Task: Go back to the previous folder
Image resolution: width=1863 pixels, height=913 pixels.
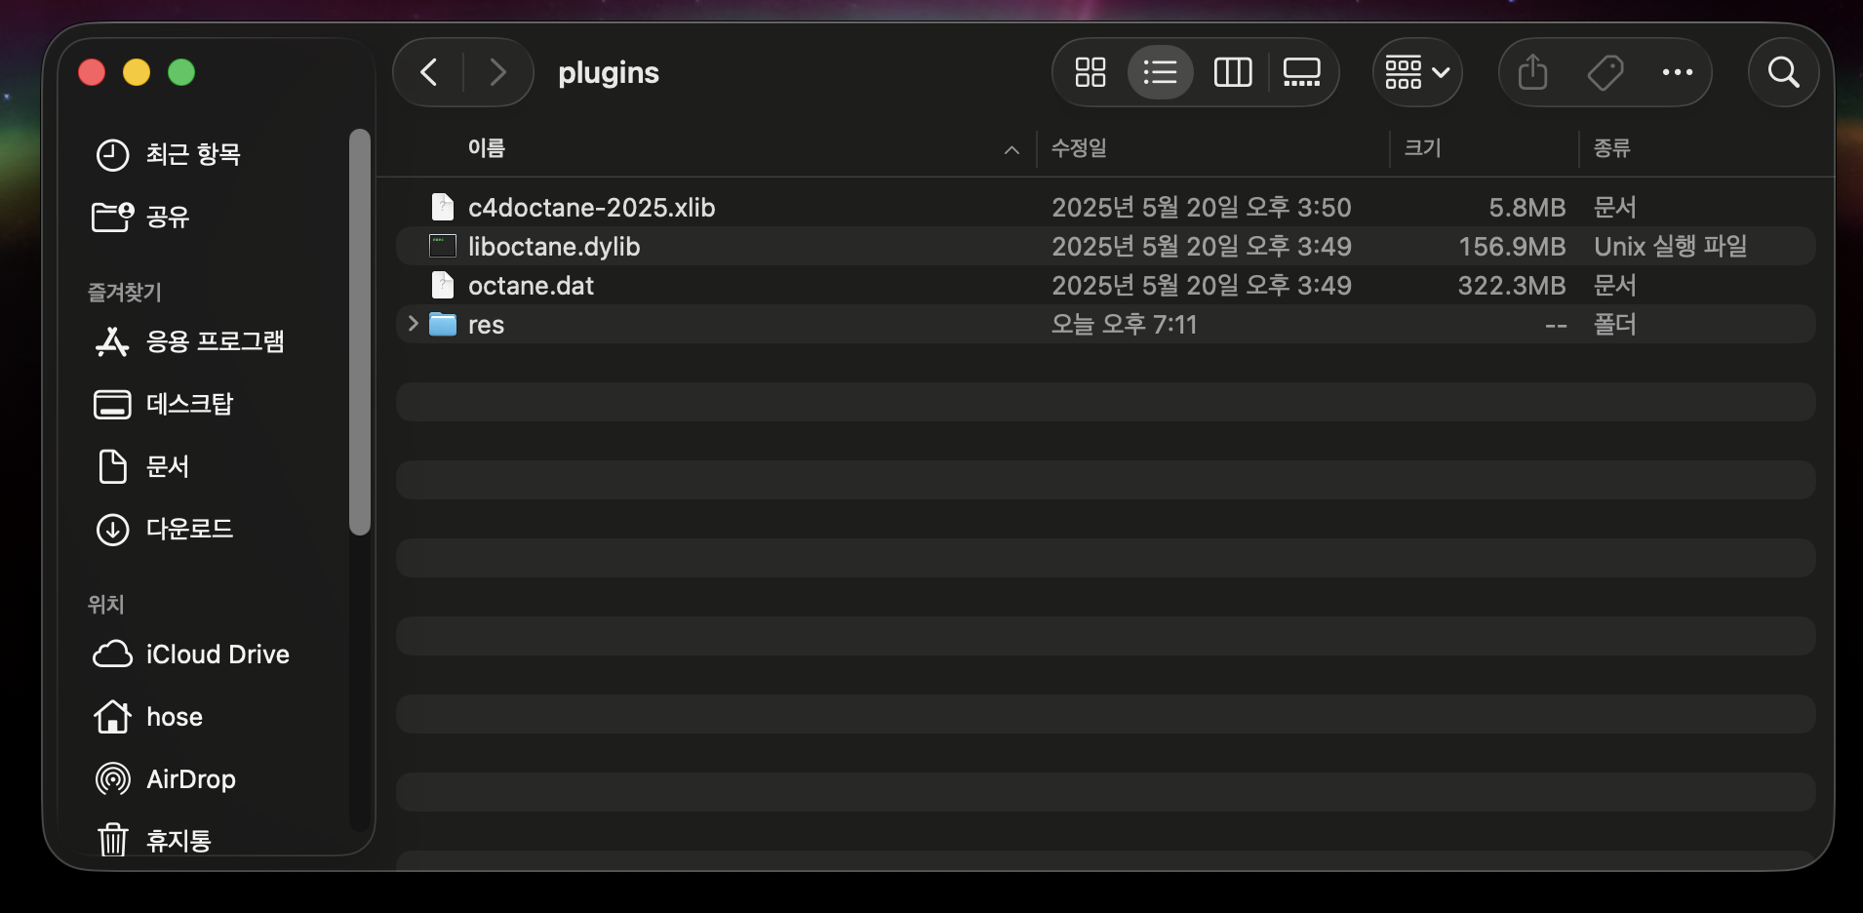Action: (x=428, y=72)
